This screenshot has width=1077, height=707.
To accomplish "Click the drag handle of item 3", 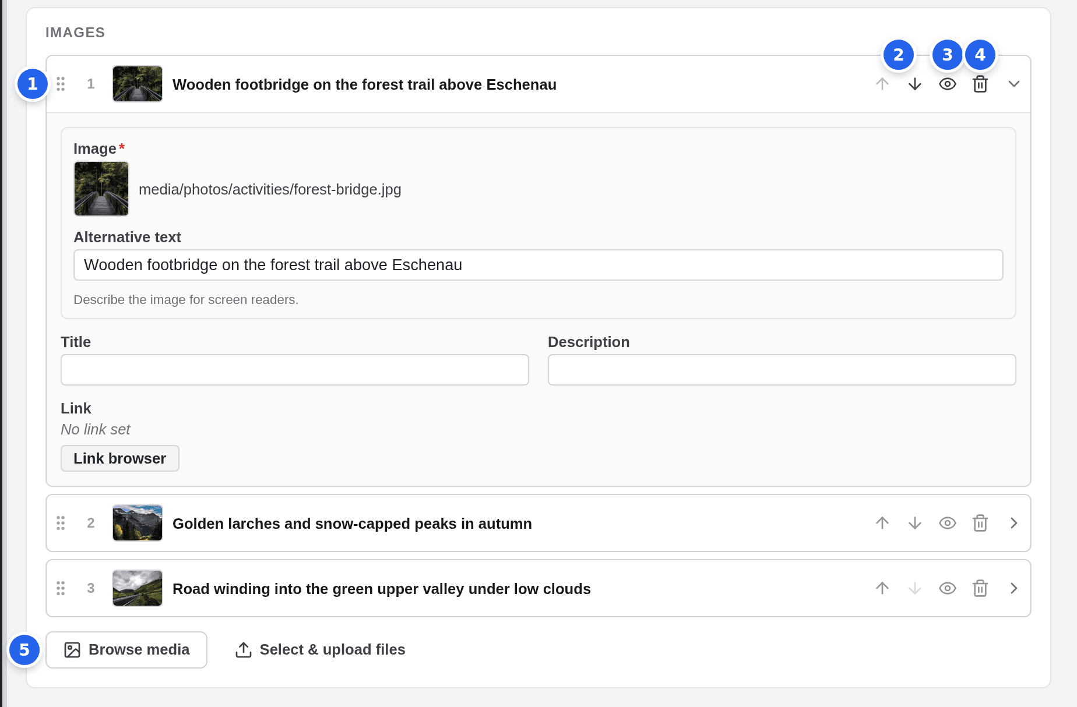I will (61, 589).
